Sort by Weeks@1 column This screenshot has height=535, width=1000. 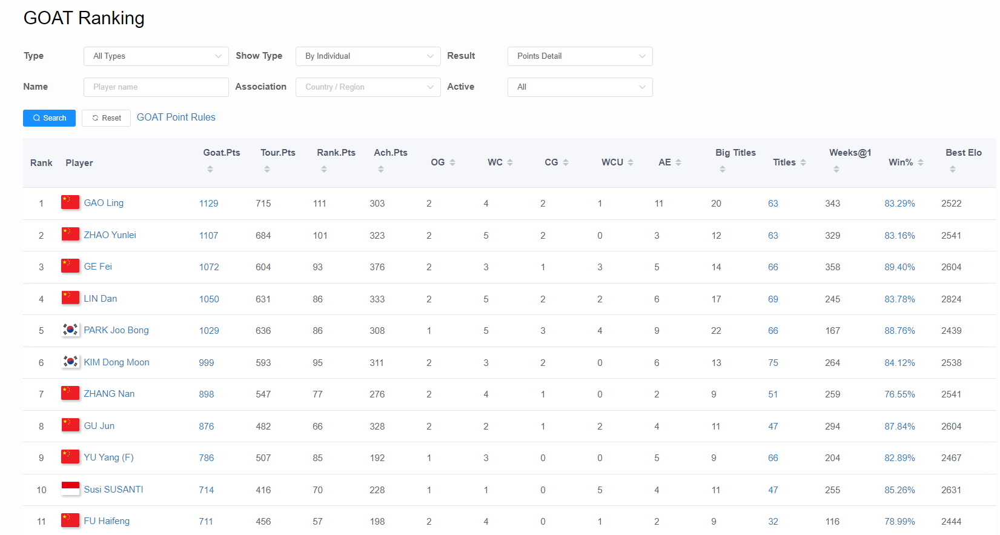point(836,169)
